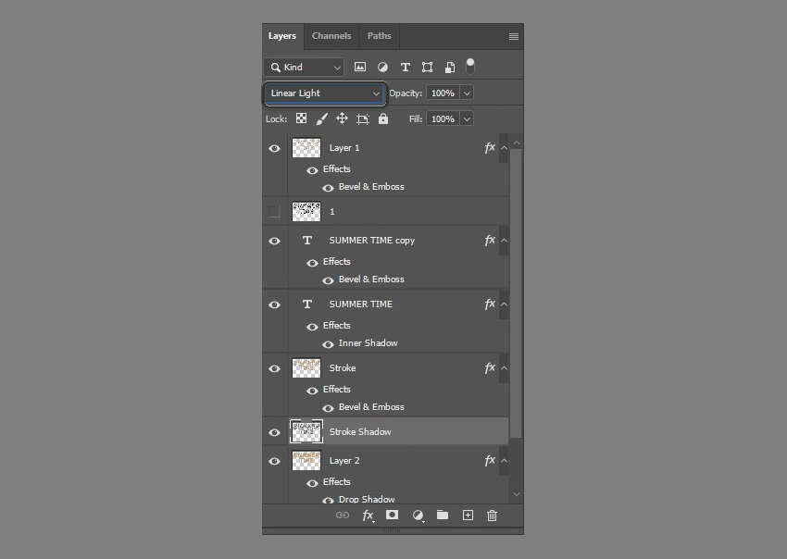The width and height of the screenshot is (787, 559).
Task: Collapse the effects list on SUMMER TIME layer
Action: click(x=504, y=304)
